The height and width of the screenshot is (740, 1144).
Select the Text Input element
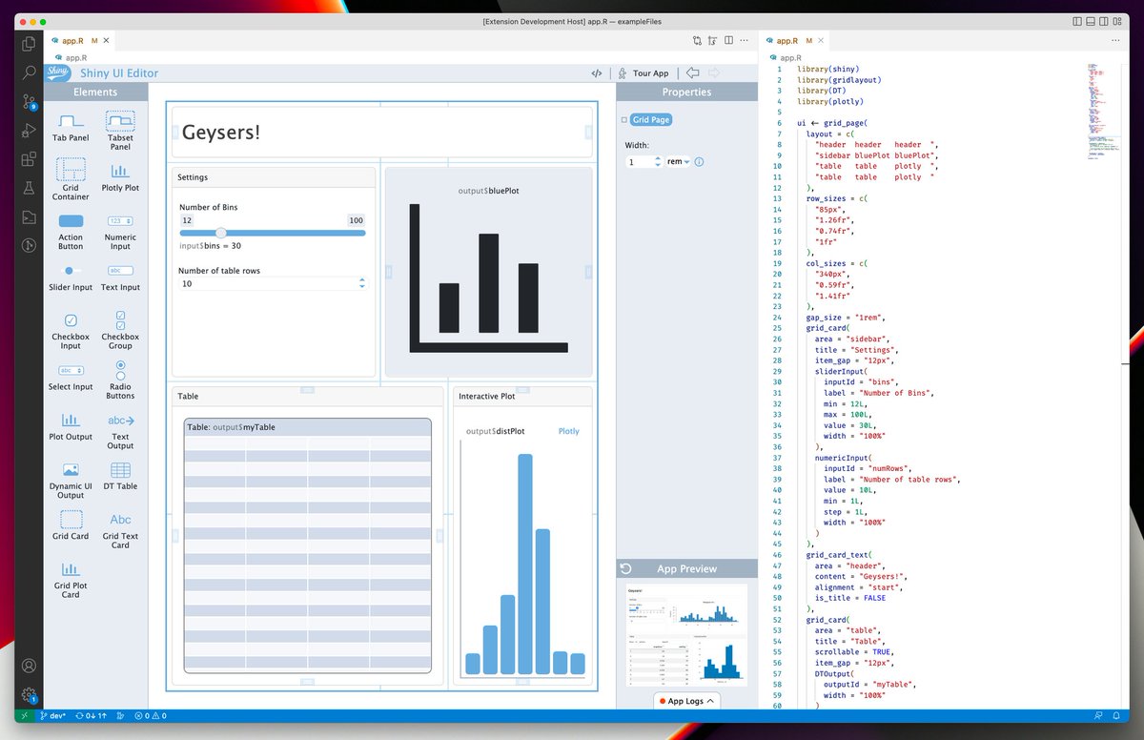pos(120,277)
